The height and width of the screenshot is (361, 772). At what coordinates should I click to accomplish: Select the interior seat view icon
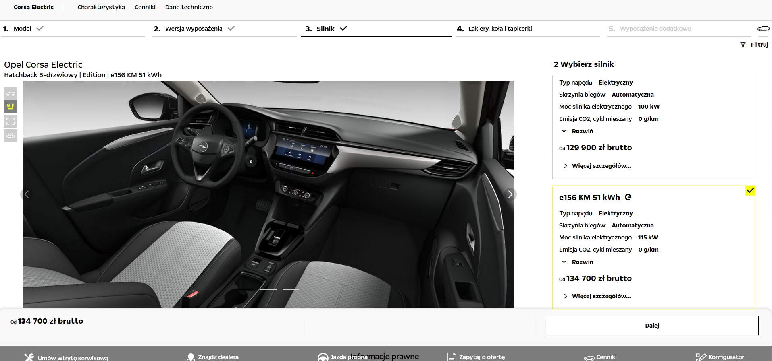coord(10,107)
